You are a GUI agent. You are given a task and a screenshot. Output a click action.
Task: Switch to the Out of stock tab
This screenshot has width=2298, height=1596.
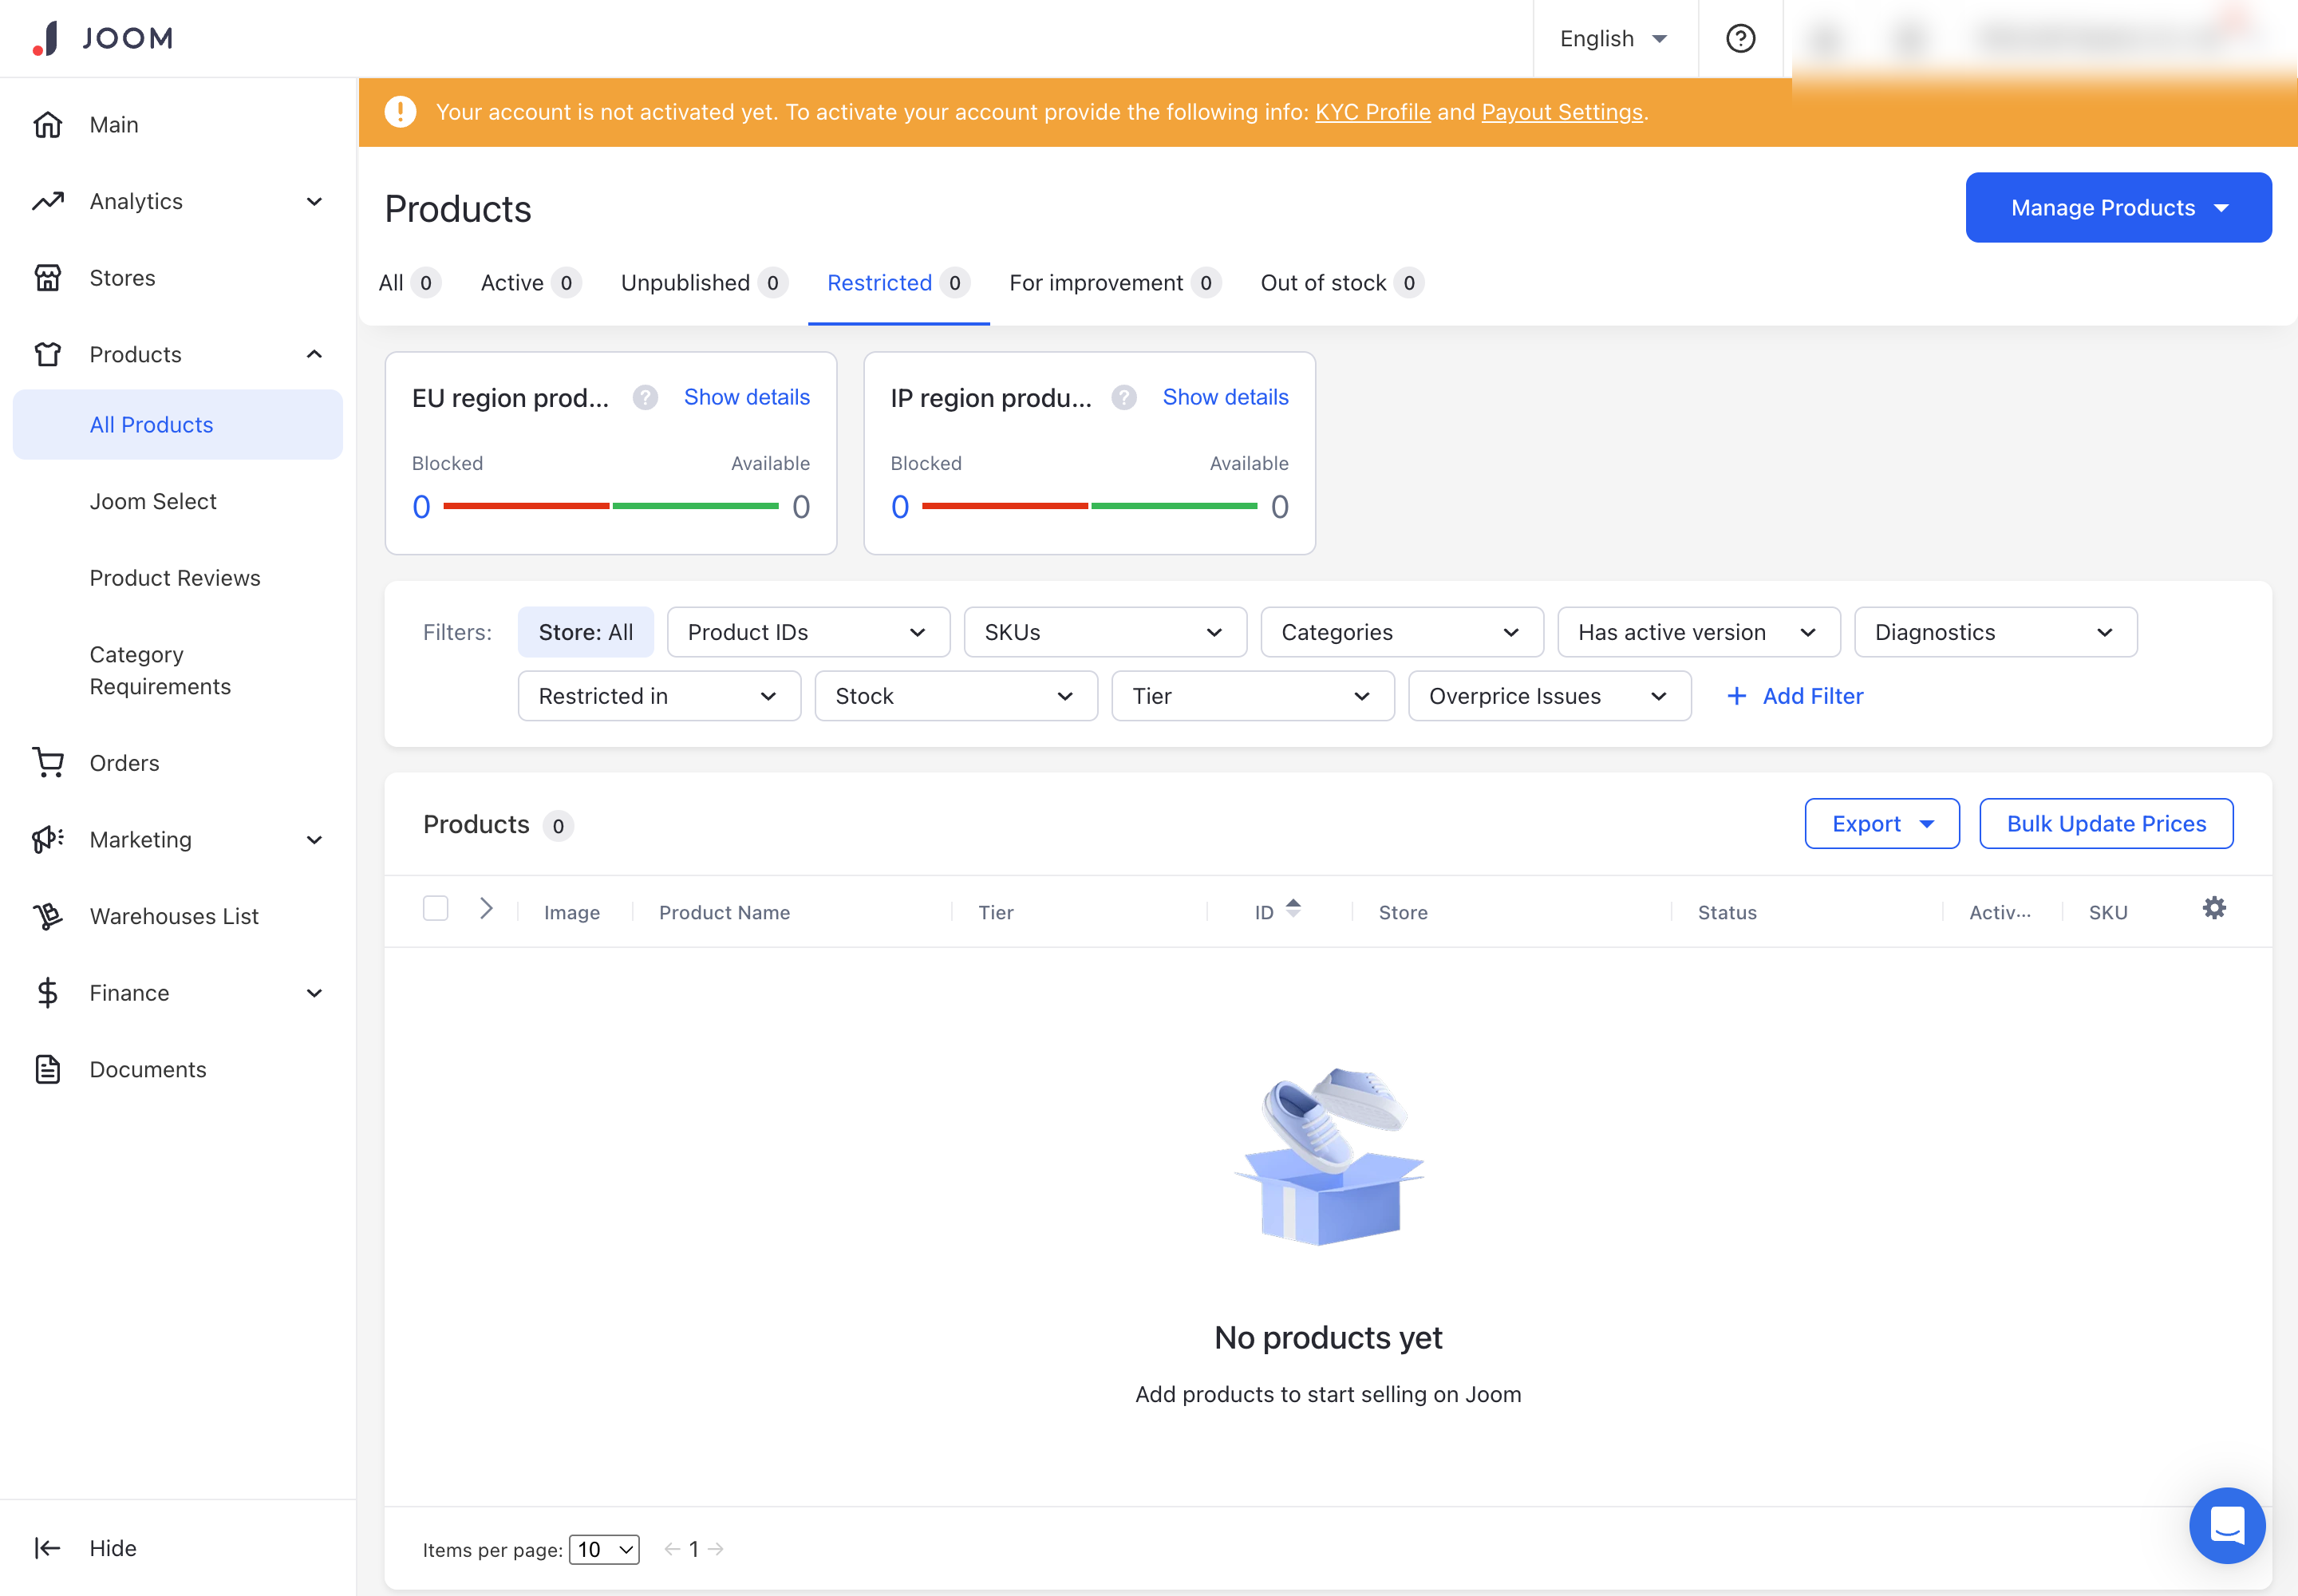point(1342,283)
